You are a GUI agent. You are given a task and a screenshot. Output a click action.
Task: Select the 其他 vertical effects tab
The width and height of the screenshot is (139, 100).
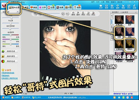coord(112,38)
